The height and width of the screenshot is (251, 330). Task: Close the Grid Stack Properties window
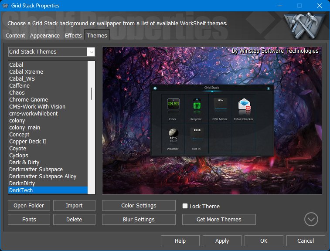point(319,6)
